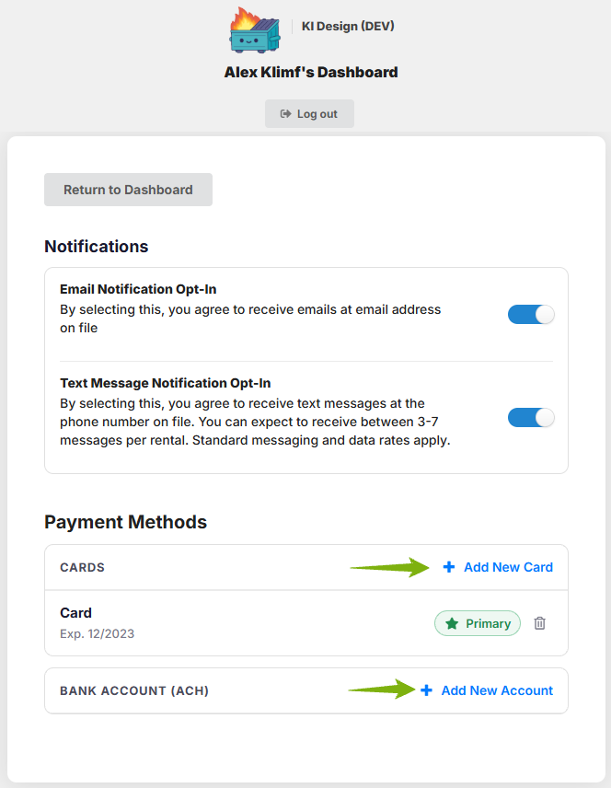
Task: Select the Card entry name
Action: point(75,613)
